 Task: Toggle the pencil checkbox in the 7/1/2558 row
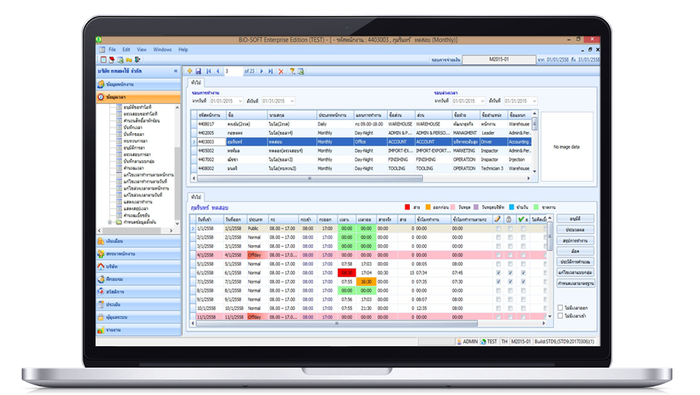[498, 282]
